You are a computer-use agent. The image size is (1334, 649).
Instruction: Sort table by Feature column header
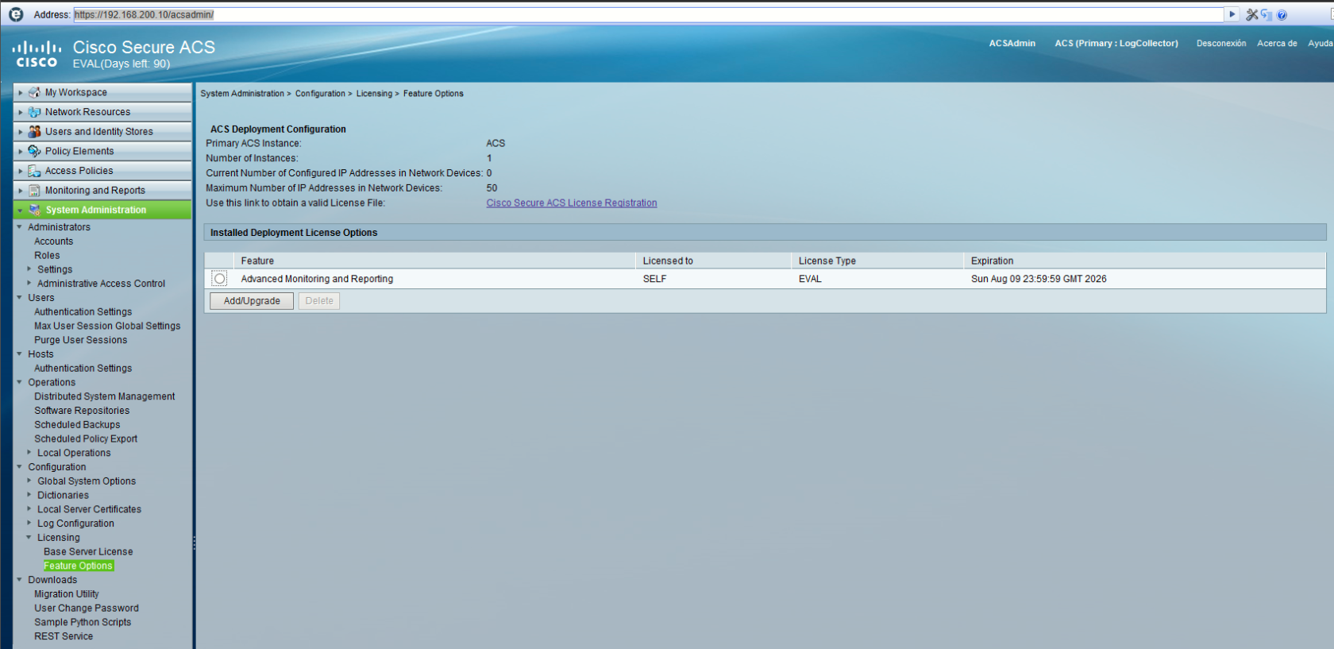[x=435, y=261]
